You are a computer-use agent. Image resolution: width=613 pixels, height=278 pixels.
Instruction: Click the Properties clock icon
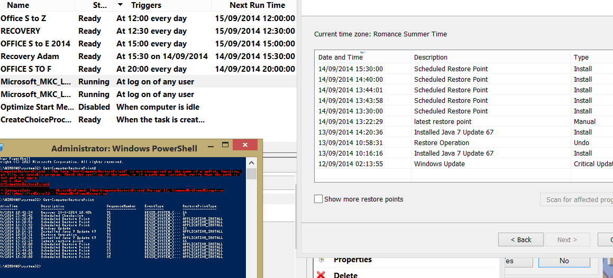(321, 260)
